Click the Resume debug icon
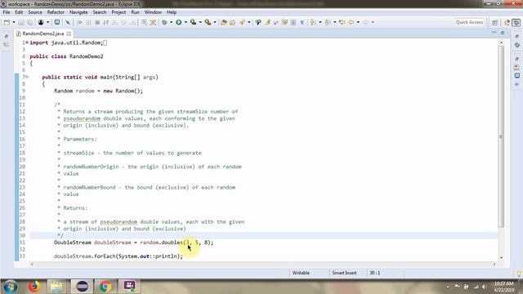Image resolution: width=523 pixels, height=294 pixels. pos(80,22)
